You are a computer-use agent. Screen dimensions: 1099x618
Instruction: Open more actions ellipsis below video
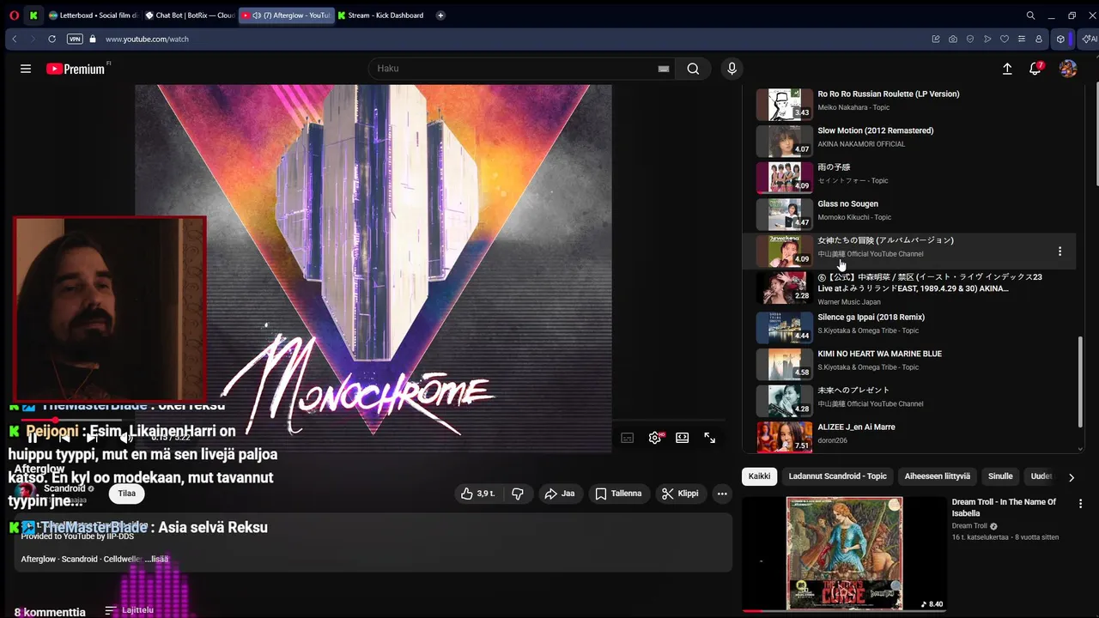(722, 494)
